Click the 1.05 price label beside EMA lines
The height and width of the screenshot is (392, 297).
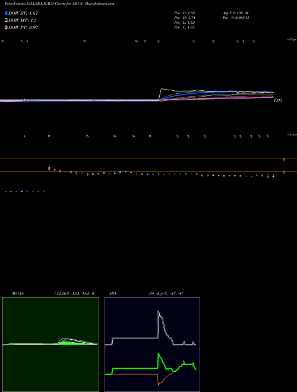point(278,100)
